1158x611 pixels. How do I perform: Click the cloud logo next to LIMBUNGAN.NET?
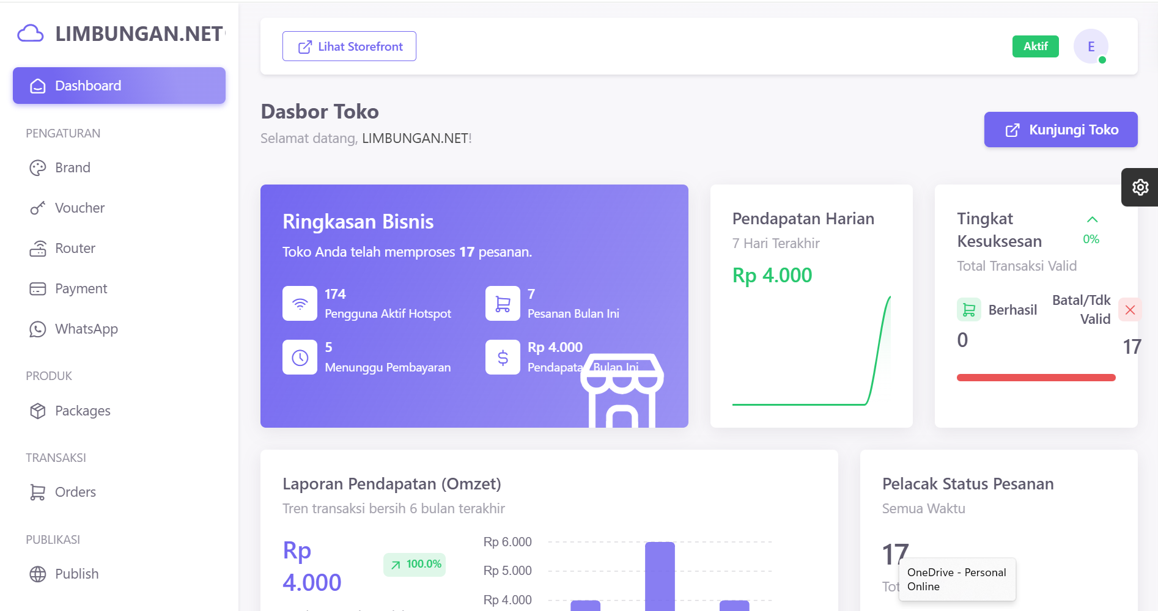coord(31,34)
